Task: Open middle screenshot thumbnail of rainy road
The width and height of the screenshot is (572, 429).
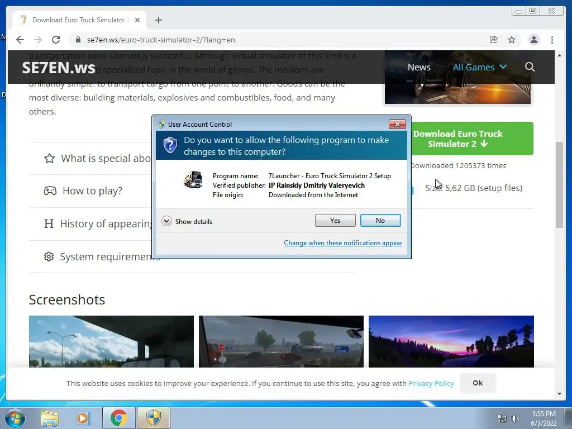Action: click(x=281, y=341)
